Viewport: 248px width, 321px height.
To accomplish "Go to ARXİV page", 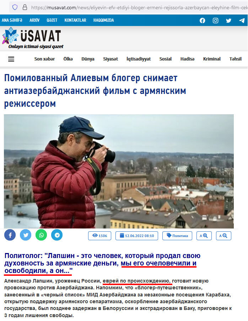I will pyautogui.click(x=34, y=20).
